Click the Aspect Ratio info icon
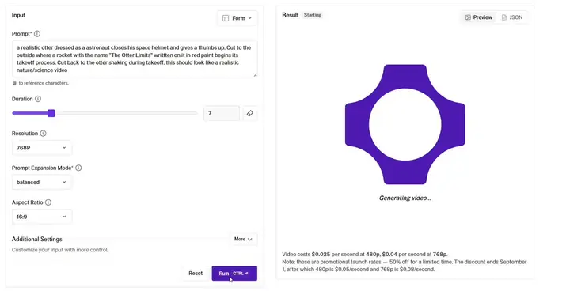The image size is (570, 291). 48,202
